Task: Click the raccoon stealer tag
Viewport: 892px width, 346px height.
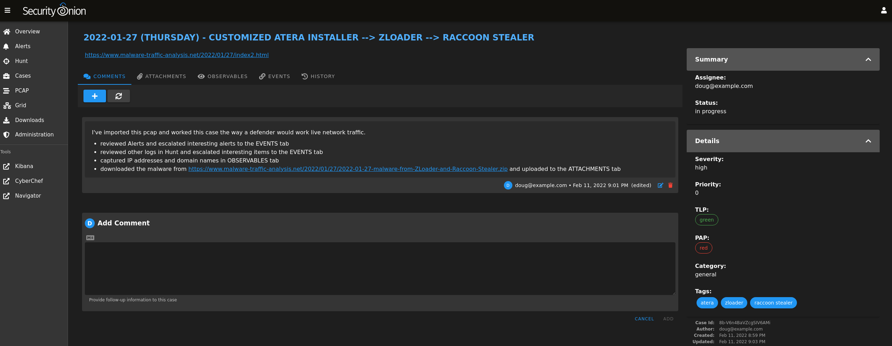Action: coord(773,303)
